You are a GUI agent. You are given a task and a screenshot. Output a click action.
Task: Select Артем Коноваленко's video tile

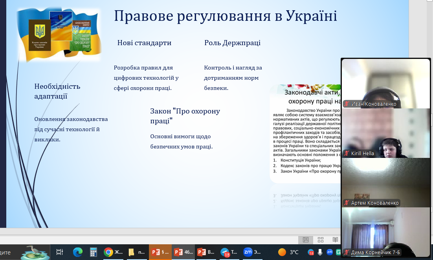(x=386, y=183)
